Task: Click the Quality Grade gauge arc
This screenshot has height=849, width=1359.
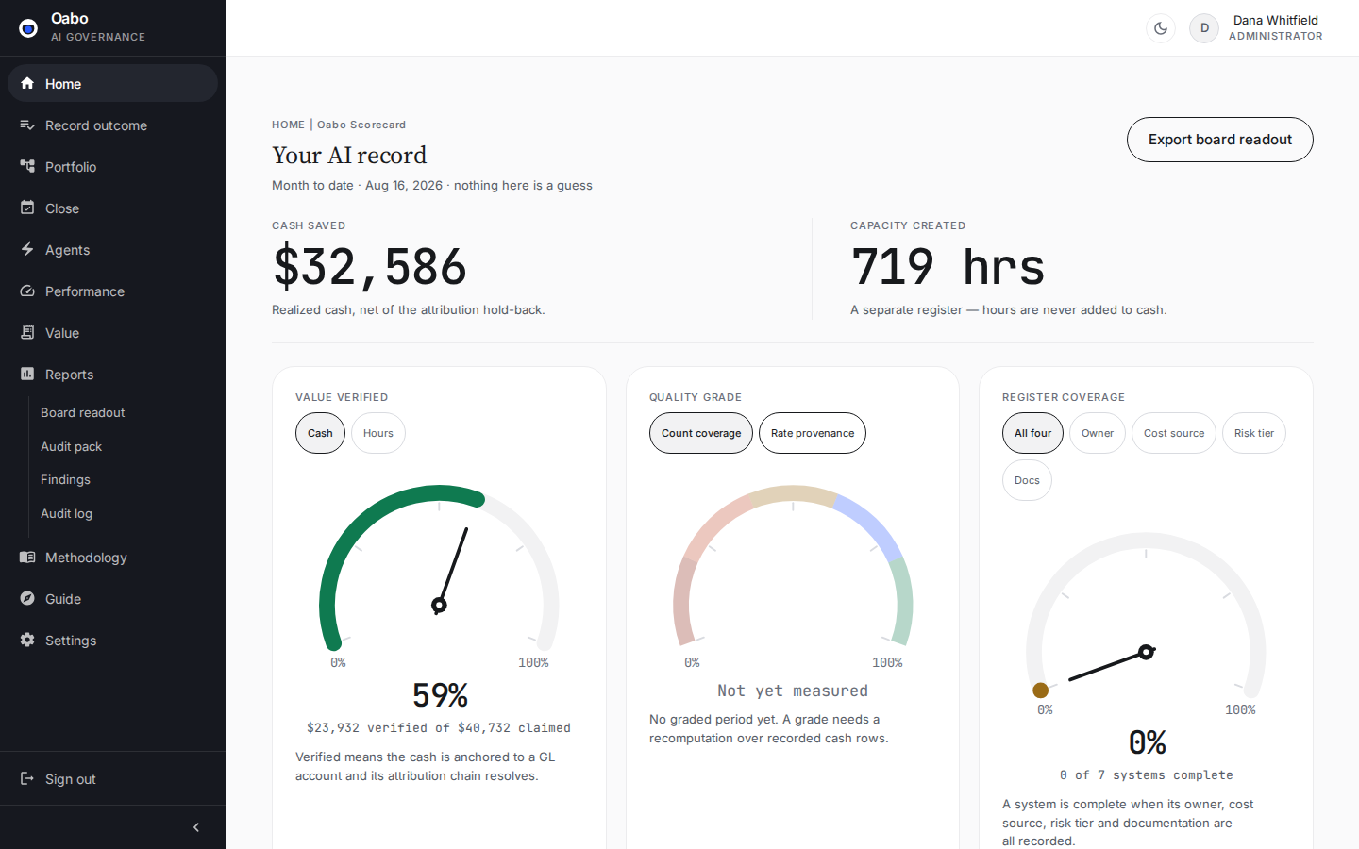Action: 793,568
